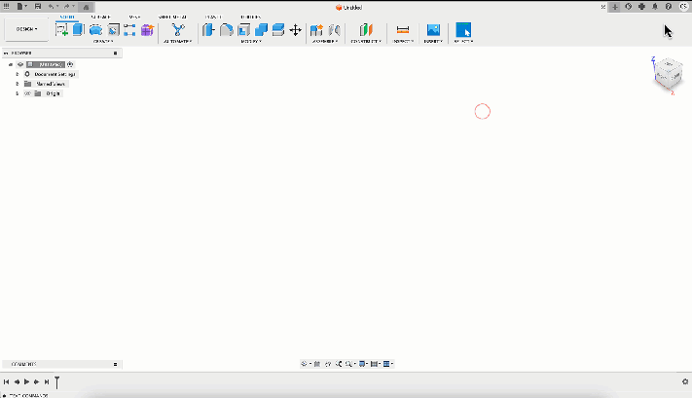Viewport: 692px width, 398px height.
Task: Open the Help question mark icon
Action: [x=669, y=7]
